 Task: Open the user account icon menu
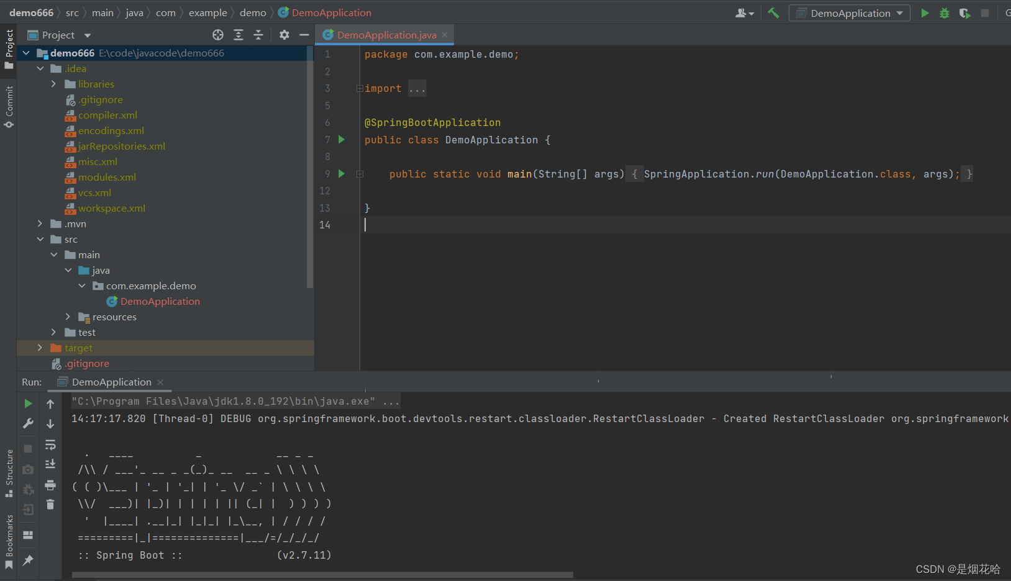pyautogui.click(x=744, y=13)
